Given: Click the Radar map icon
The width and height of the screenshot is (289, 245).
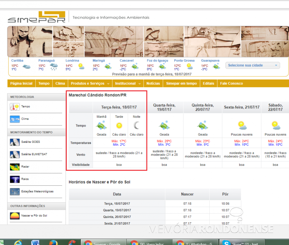Looking at the screenshot, I should pyautogui.click(x=15, y=167).
